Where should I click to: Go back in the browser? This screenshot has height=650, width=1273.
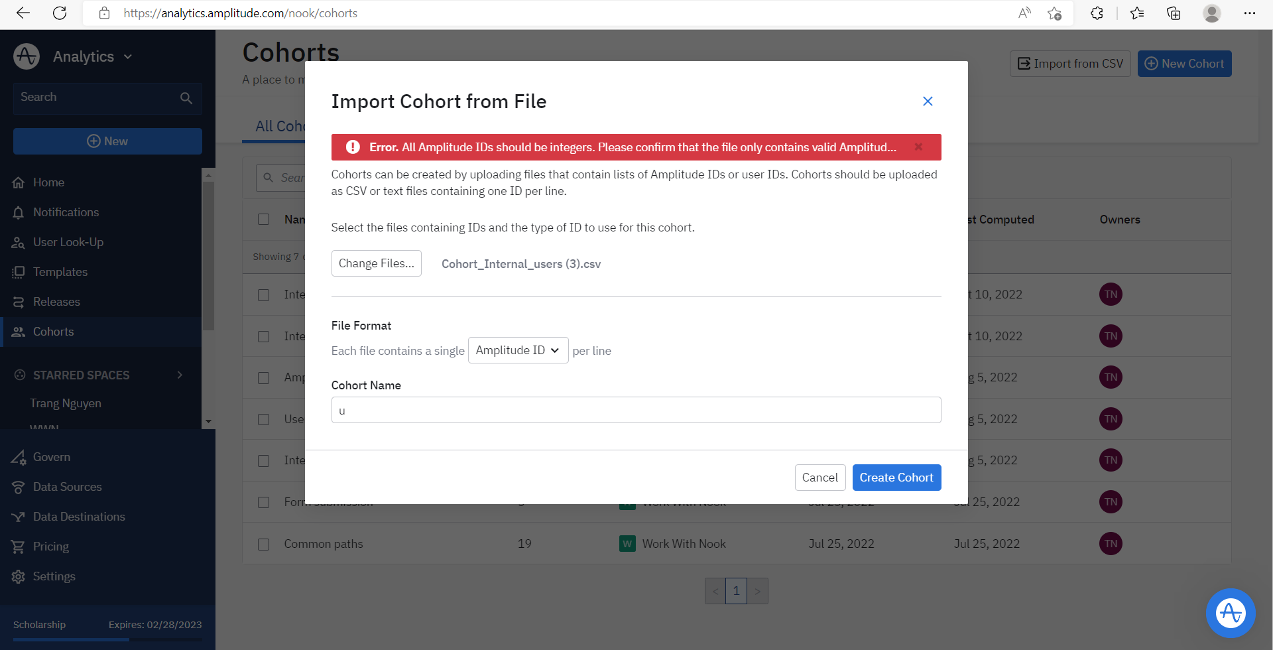click(23, 13)
